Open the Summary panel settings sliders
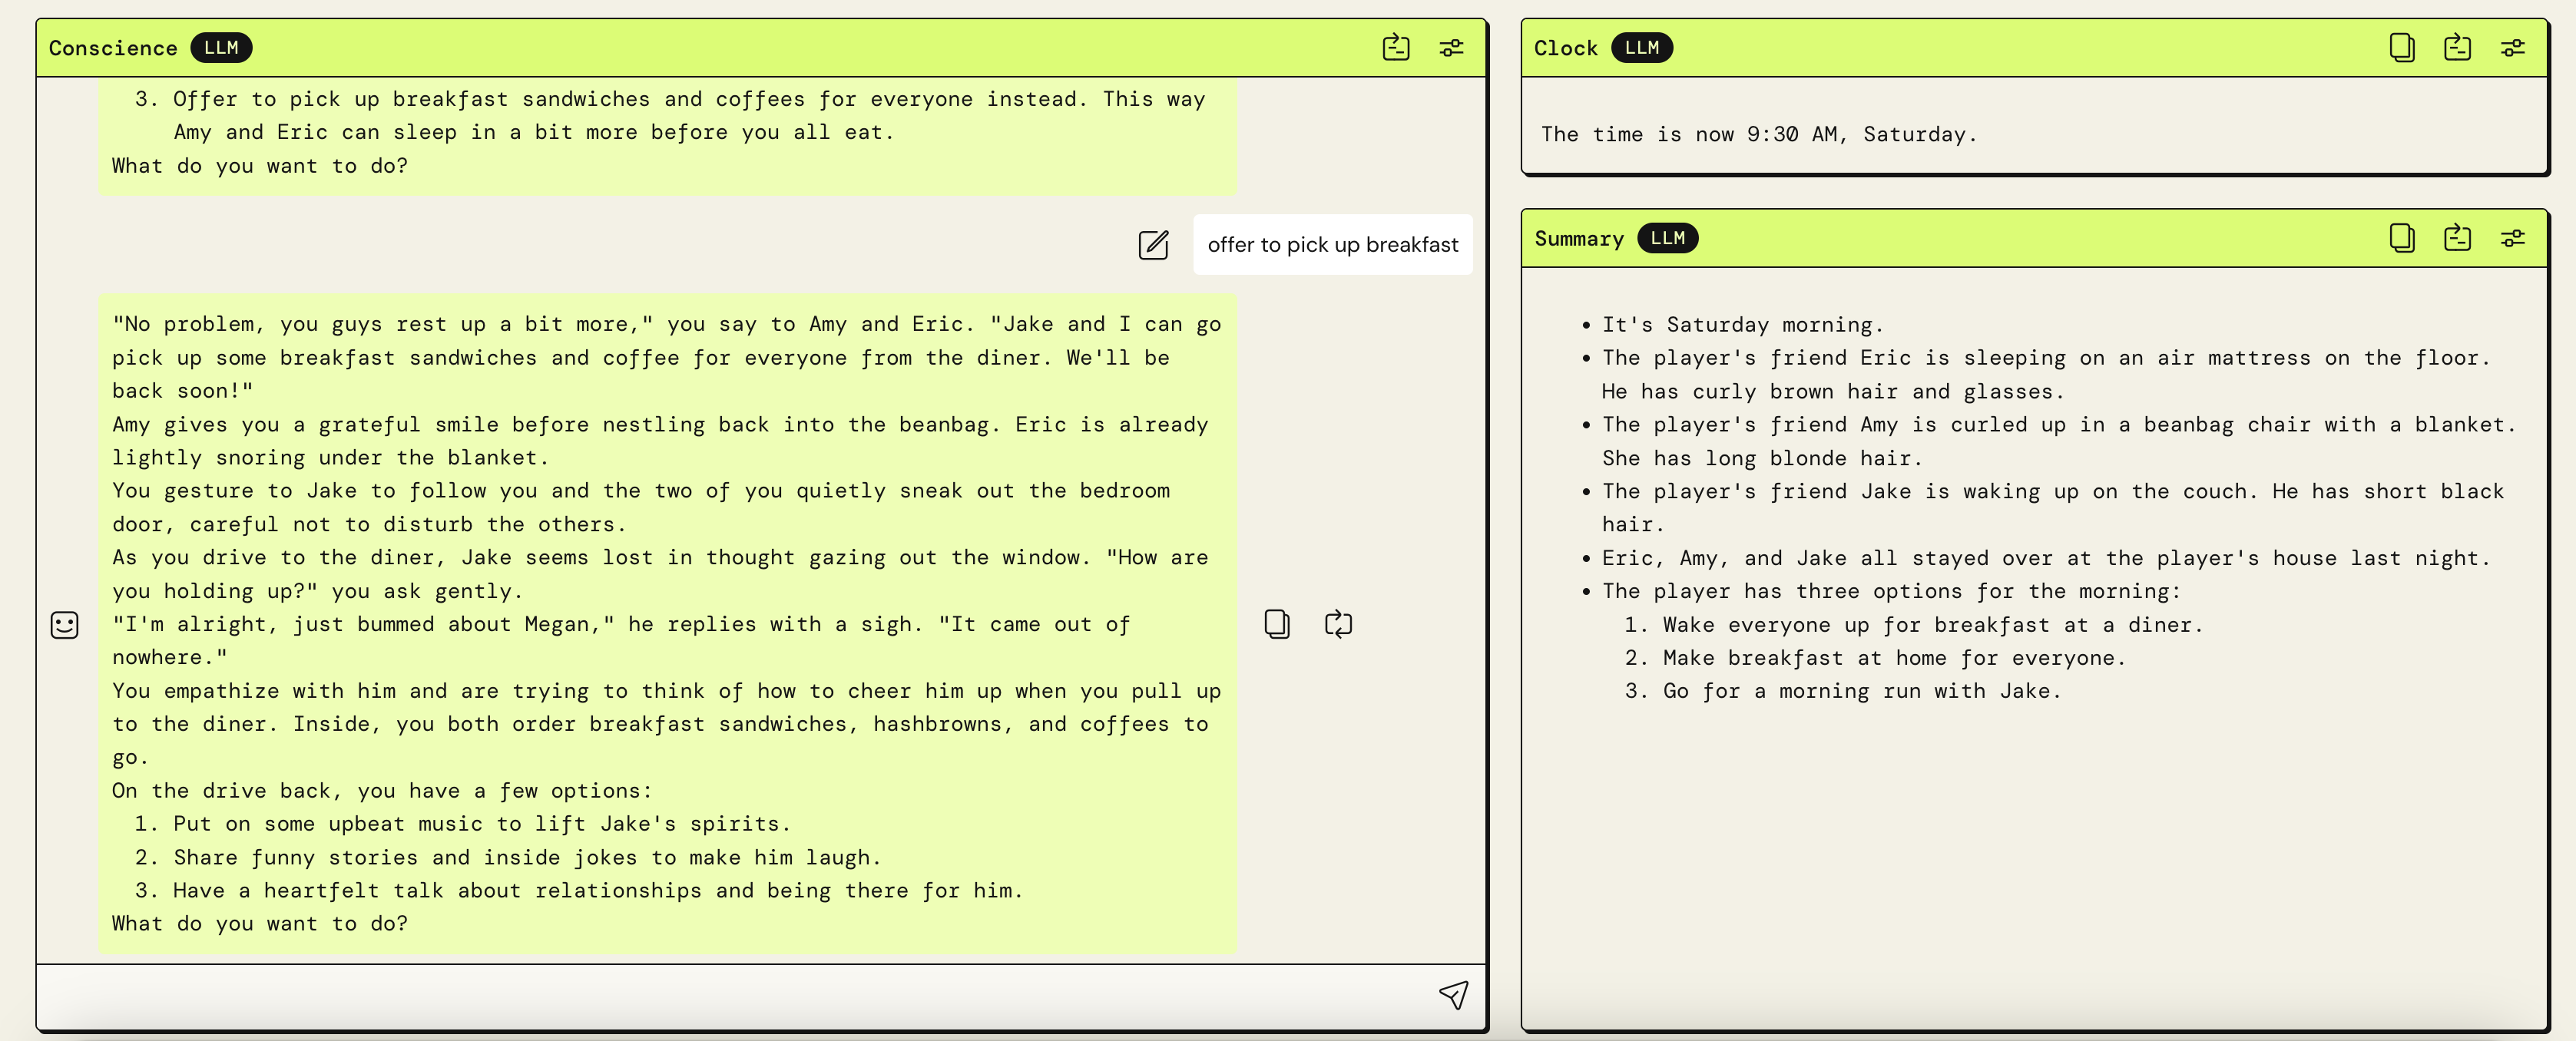Viewport: 2576px width, 1041px height. 2513,238
